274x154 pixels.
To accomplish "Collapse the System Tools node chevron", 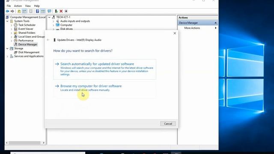I will tap(7, 21).
